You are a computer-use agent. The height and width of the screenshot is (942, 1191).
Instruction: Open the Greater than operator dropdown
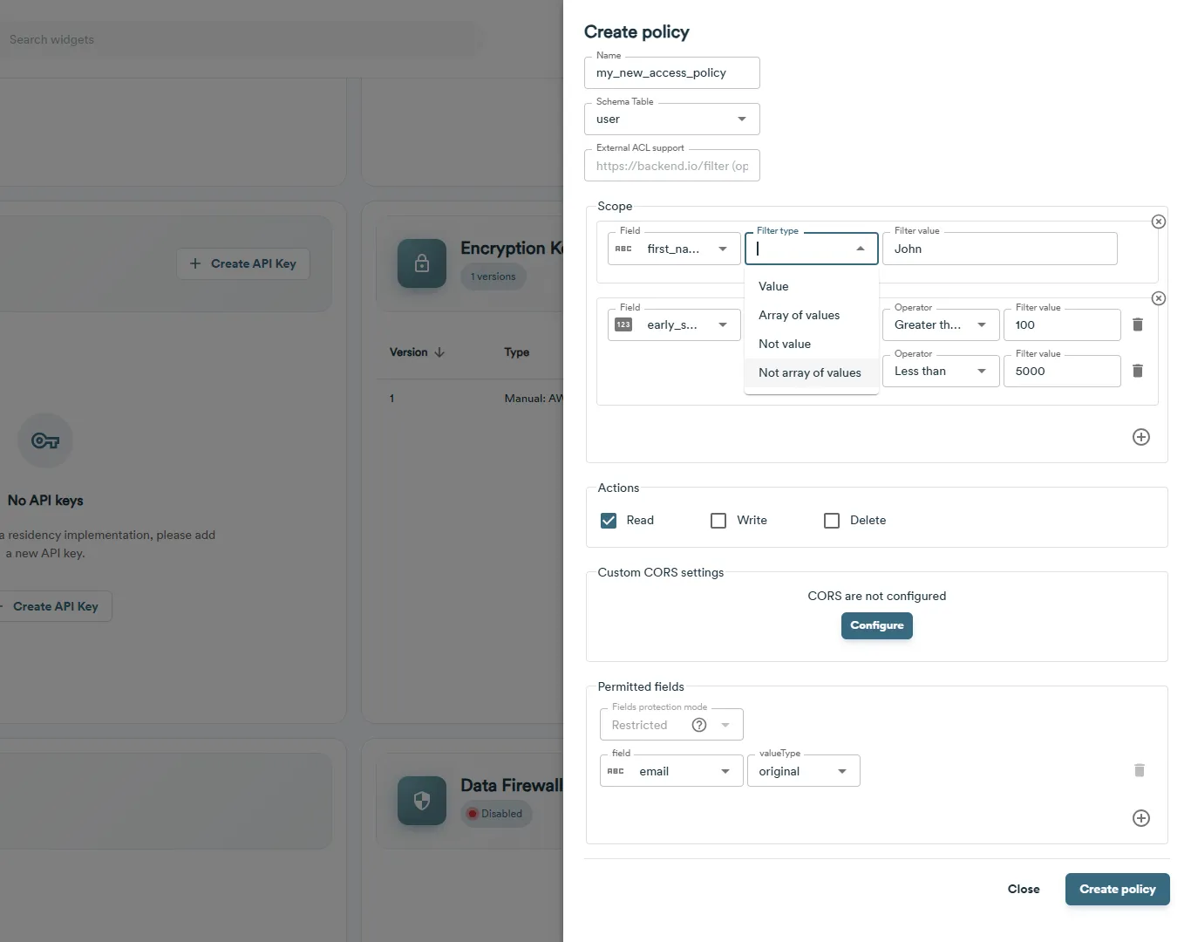coord(941,324)
